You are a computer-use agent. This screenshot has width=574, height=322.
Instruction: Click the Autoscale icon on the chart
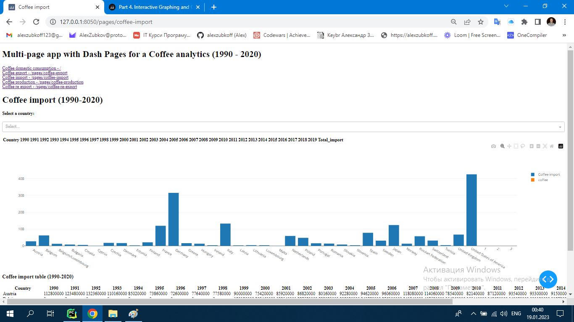(545, 146)
